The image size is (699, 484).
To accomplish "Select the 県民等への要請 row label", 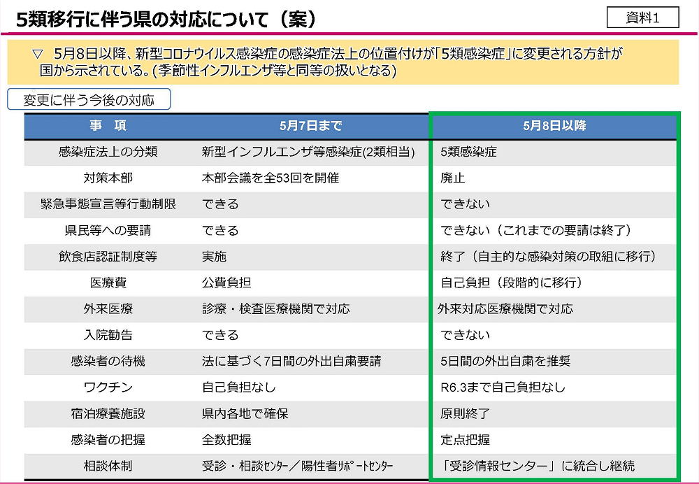I will (108, 231).
